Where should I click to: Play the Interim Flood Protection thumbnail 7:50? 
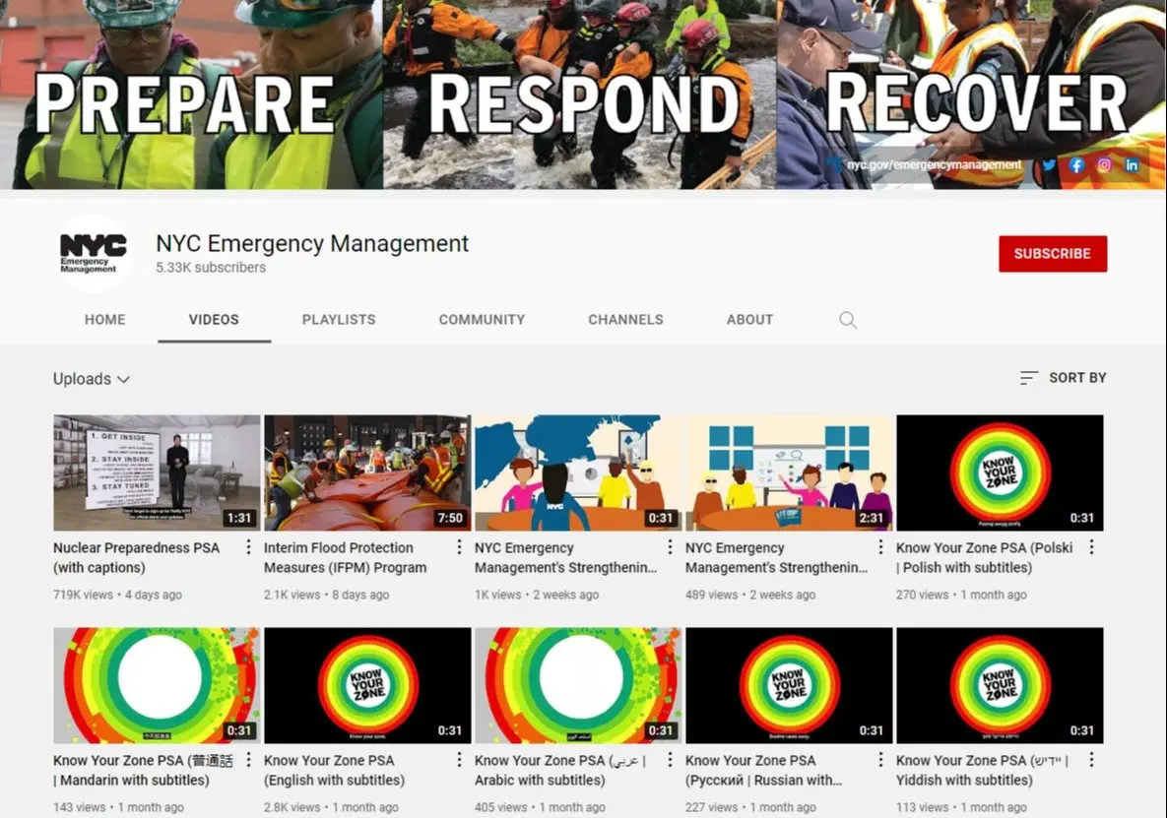(367, 472)
